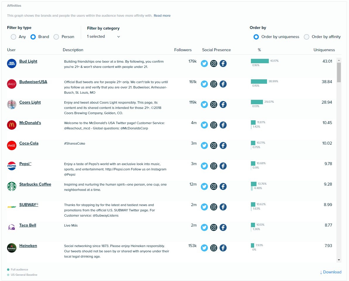Open the BudweiserUSA profile link
The image size is (349, 281).
[x=33, y=82]
